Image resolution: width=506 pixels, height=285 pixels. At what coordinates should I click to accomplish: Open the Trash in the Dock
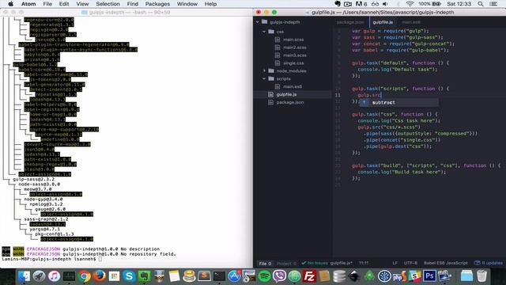[481, 276]
